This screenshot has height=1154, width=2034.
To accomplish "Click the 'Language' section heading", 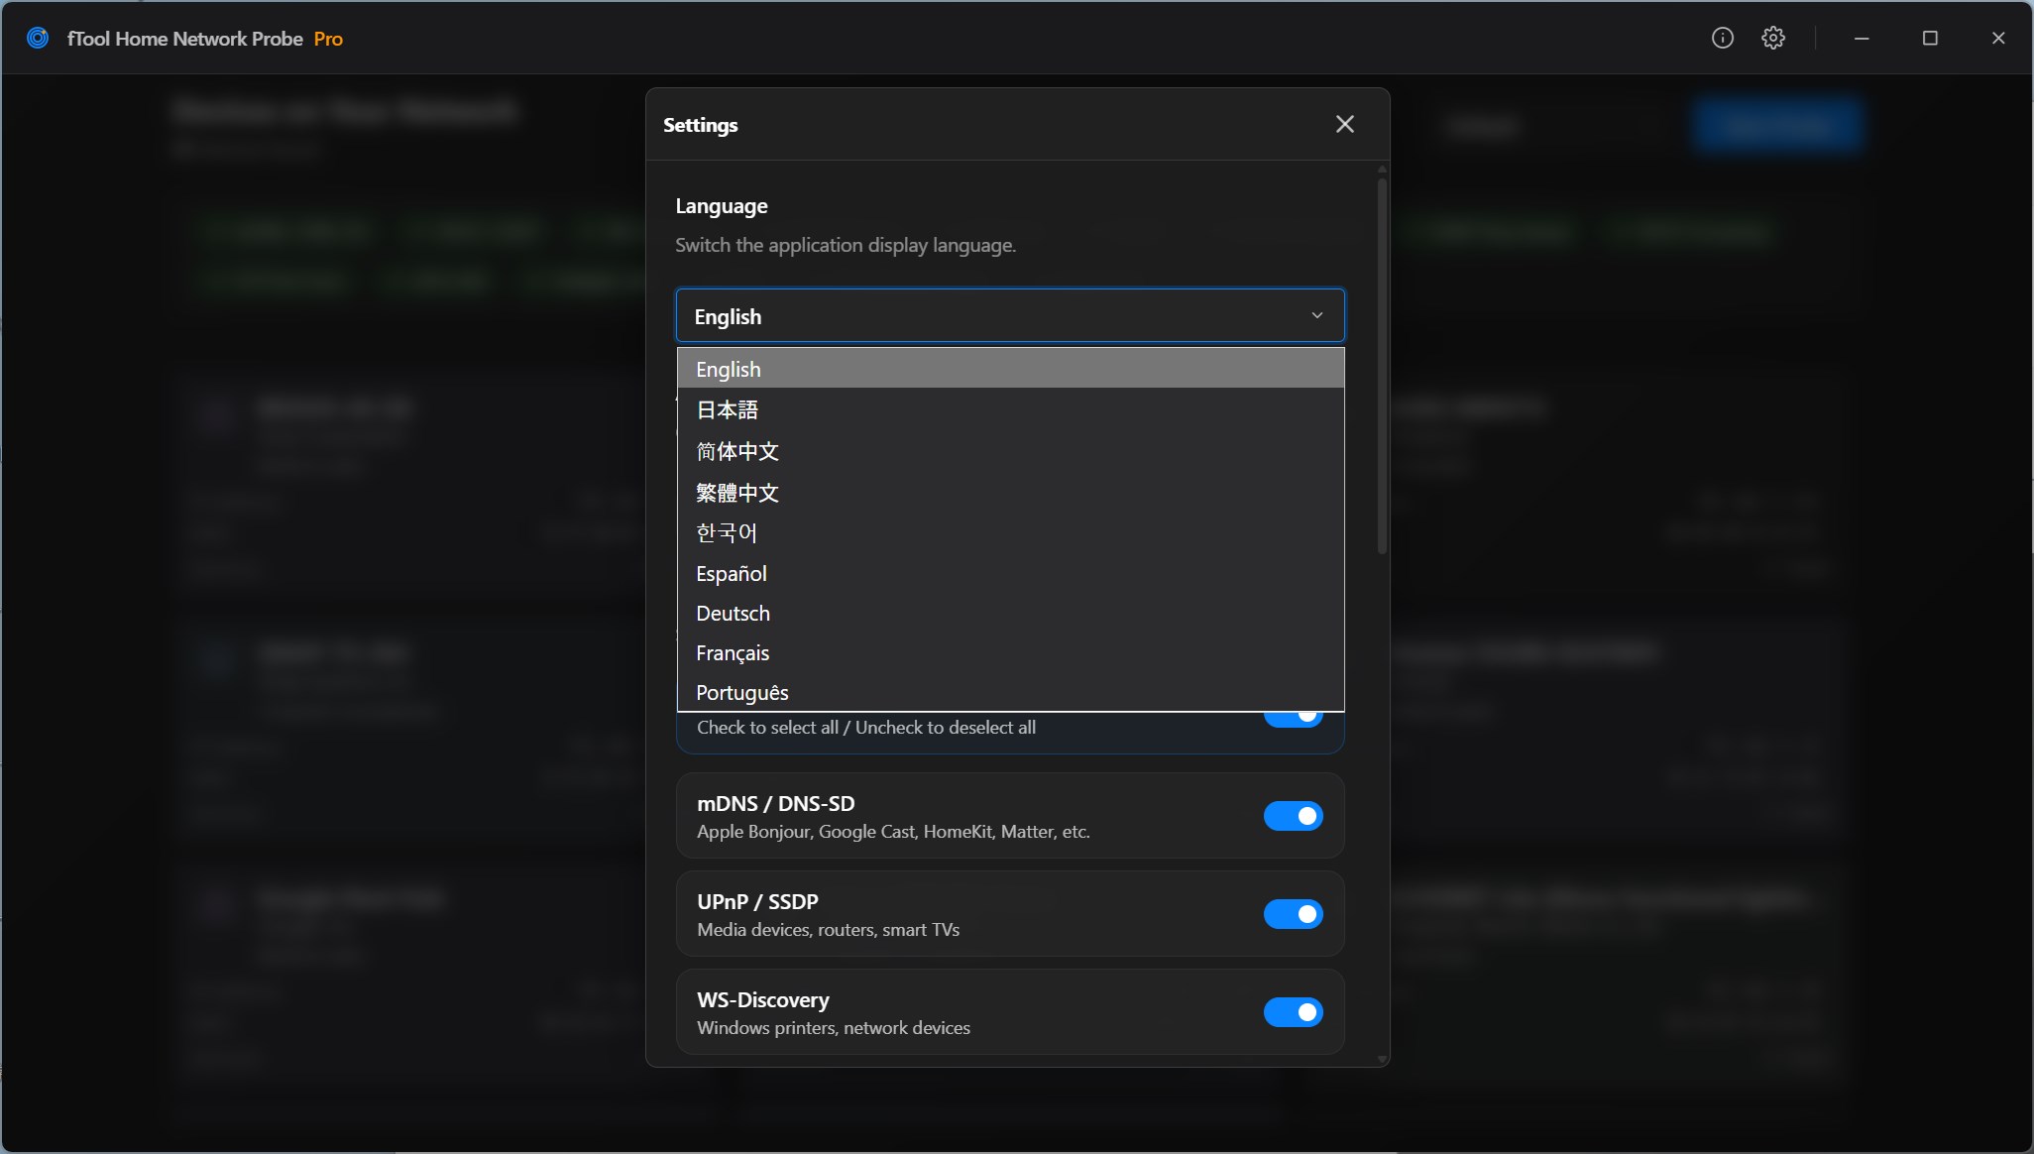I will click(x=722, y=205).
